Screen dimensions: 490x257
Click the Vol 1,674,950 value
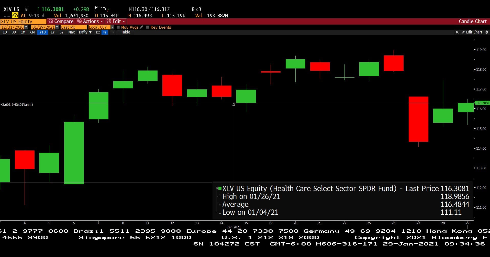[71, 16]
